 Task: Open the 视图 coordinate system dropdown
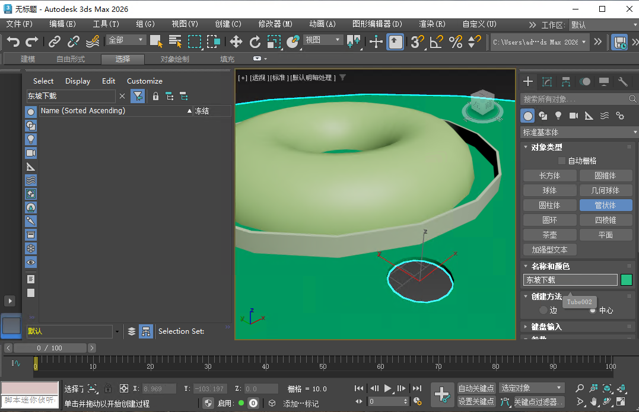pyautogui.click(x=322, y=40)
